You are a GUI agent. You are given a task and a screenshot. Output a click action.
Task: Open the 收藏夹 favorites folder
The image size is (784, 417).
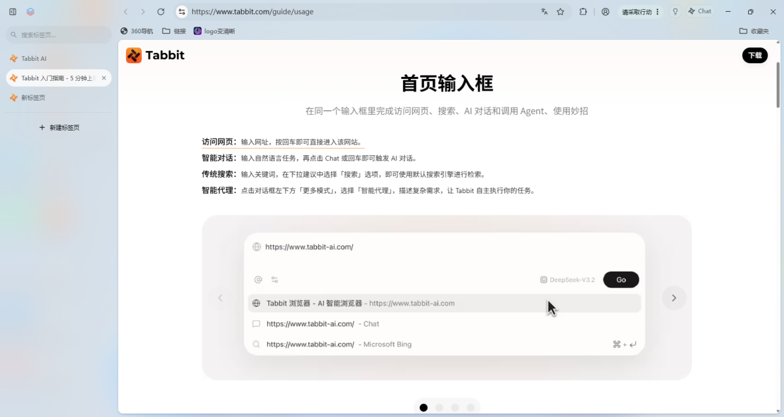tap(754, 31)
